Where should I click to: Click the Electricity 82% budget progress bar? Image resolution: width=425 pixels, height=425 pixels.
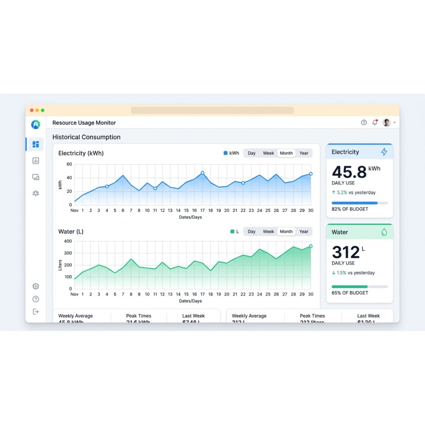point(360,203)
